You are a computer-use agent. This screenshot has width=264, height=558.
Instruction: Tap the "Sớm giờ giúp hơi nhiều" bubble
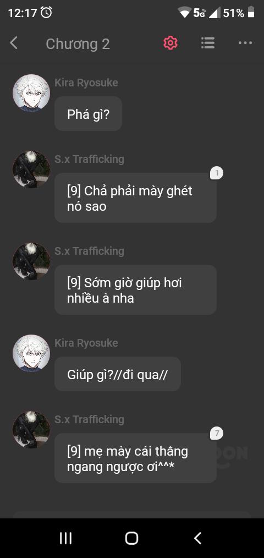(135, 289)
